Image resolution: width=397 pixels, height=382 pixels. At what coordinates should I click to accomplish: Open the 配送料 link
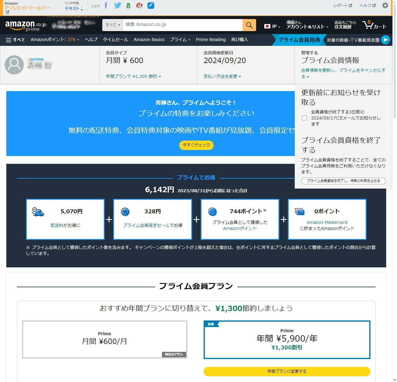pyautogui.click(x=57, y=225)
